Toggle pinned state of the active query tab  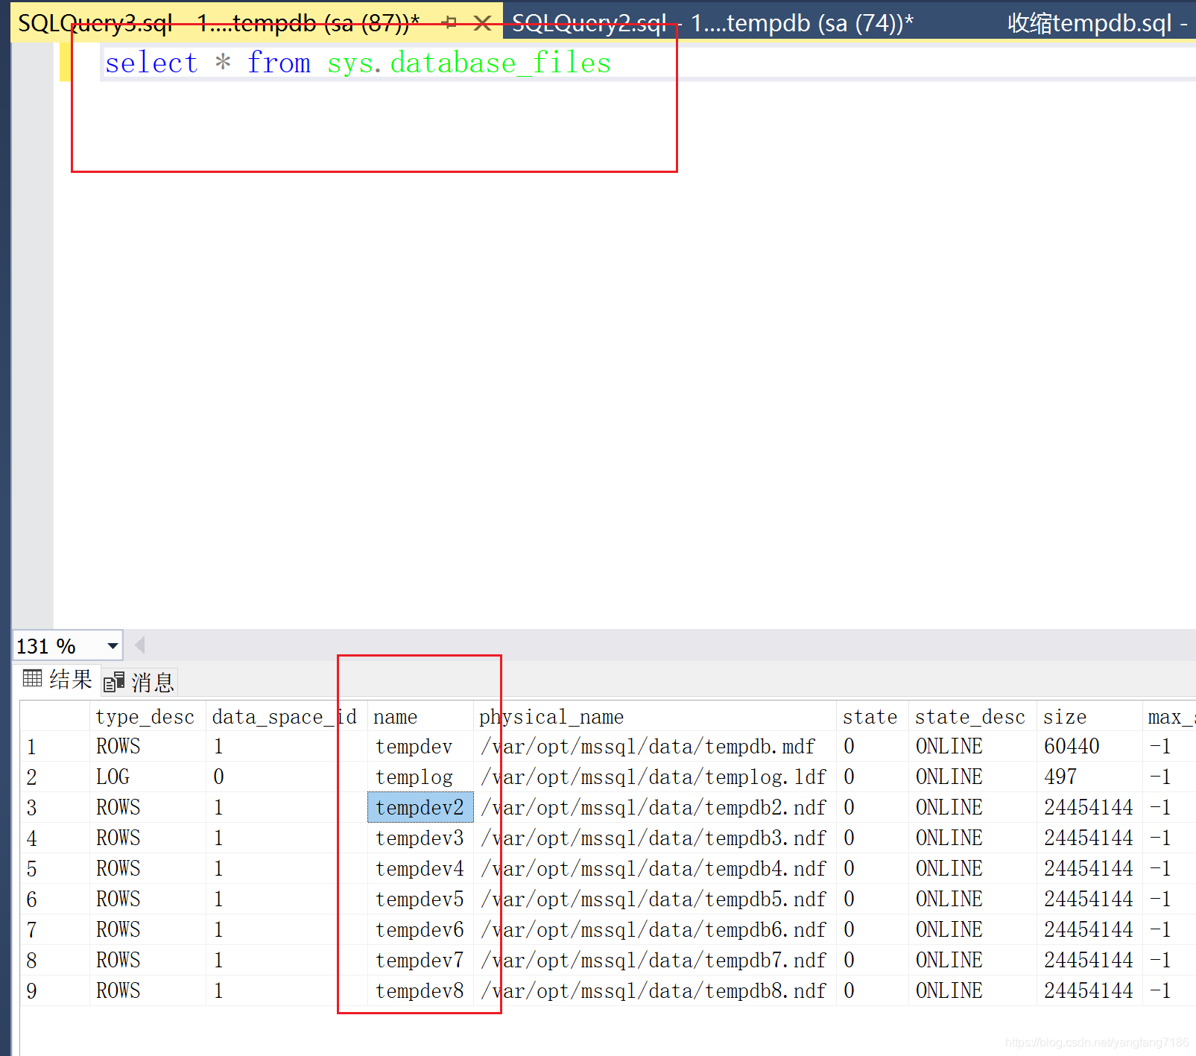[449, 23]
